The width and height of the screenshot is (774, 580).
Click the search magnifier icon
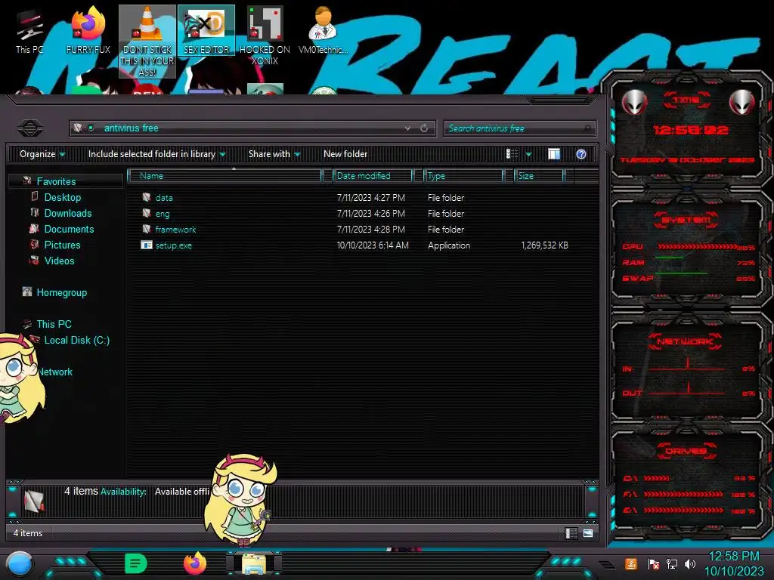[587, 128]
